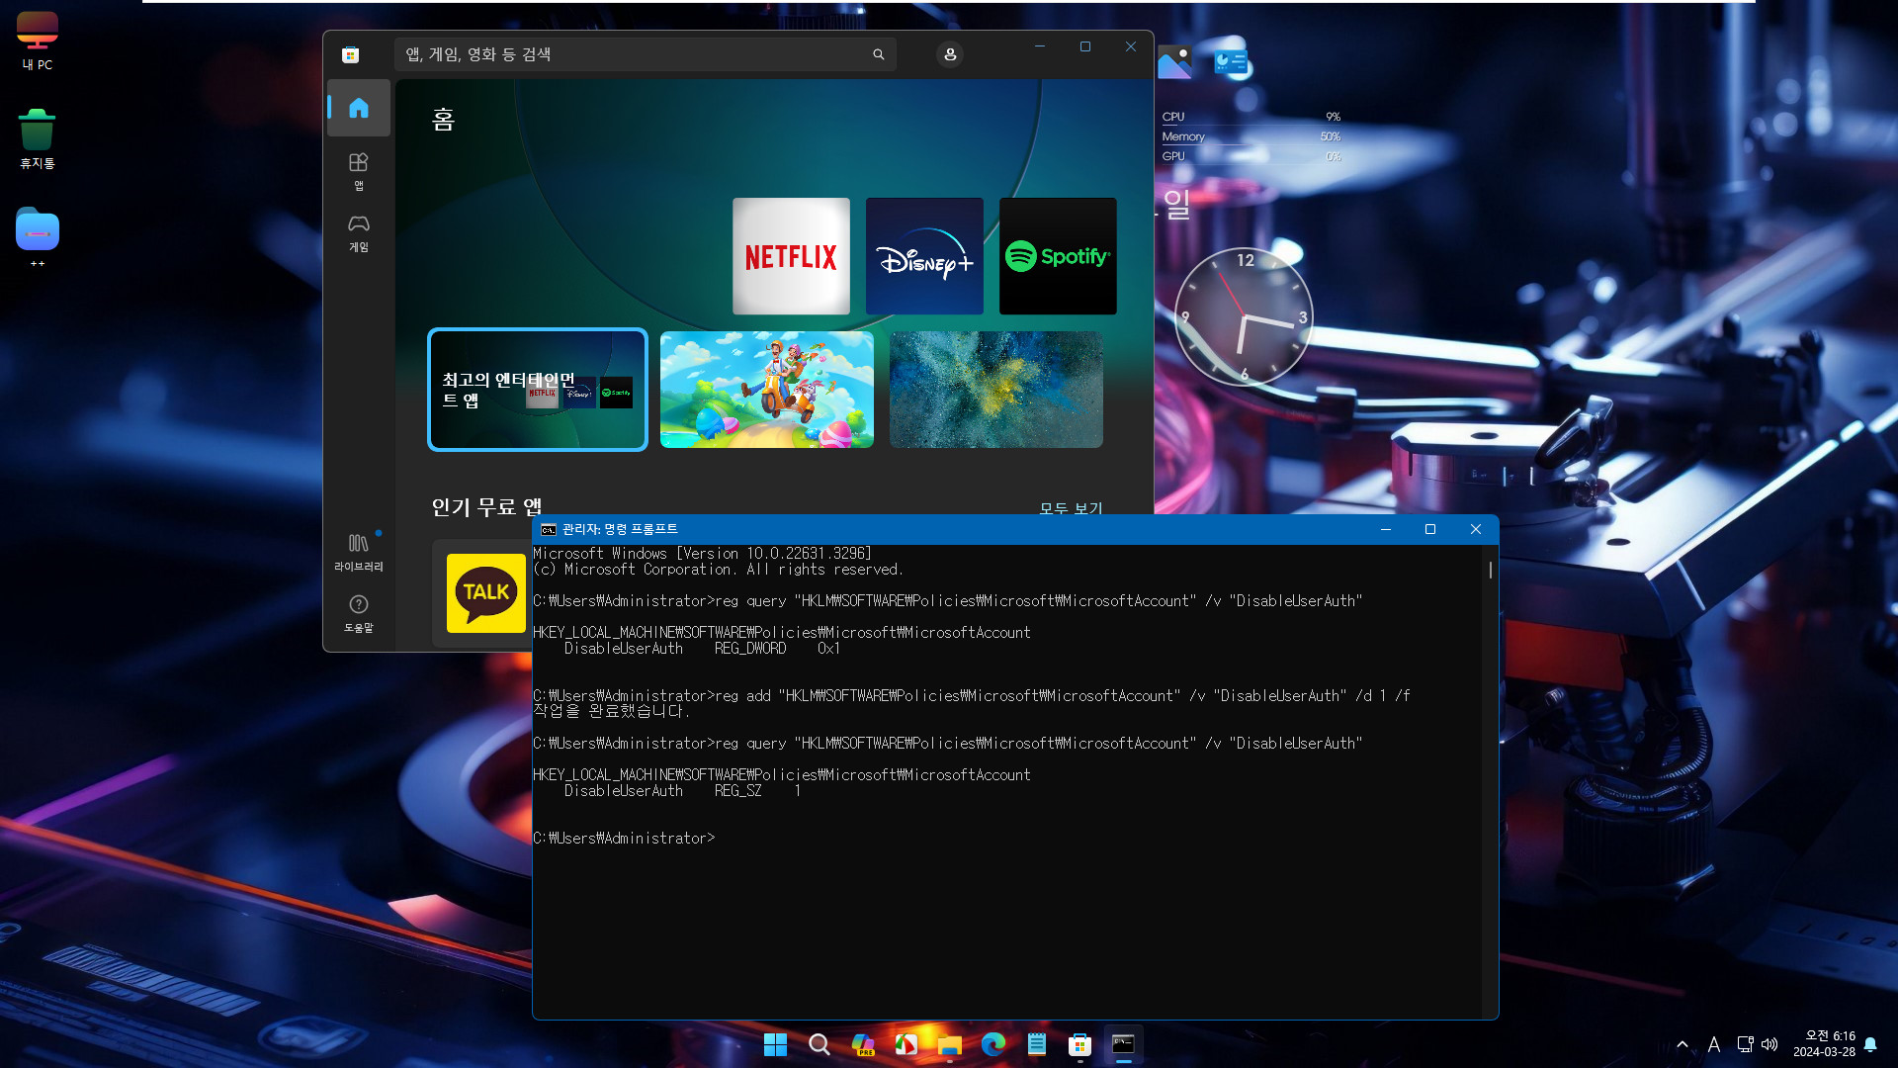1898x1068 pixels.
Task: Minimize the Microsoft Store window
Action: [1040, 46]
